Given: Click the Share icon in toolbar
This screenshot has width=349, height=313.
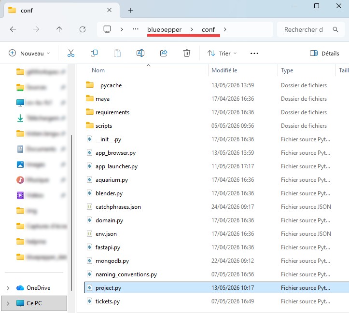Looking at the screenshot, I should 164,54.
